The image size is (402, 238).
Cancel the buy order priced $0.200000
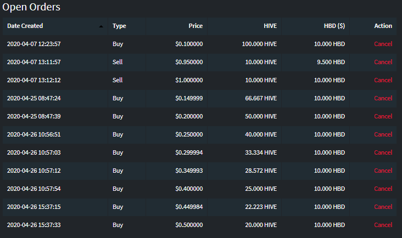383,116
